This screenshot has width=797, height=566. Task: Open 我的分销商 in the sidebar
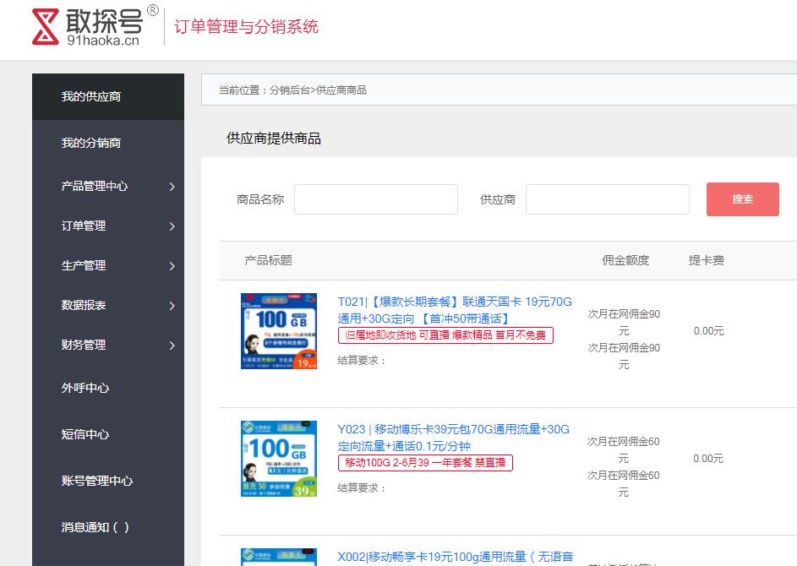[x=91, y=143]
